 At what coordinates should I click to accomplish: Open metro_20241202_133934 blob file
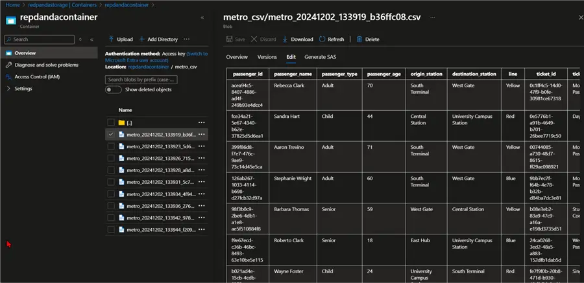pos(161,194)
